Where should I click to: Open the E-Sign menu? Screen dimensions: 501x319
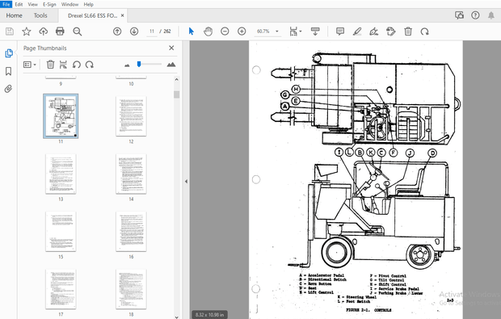tap(49, 4)
